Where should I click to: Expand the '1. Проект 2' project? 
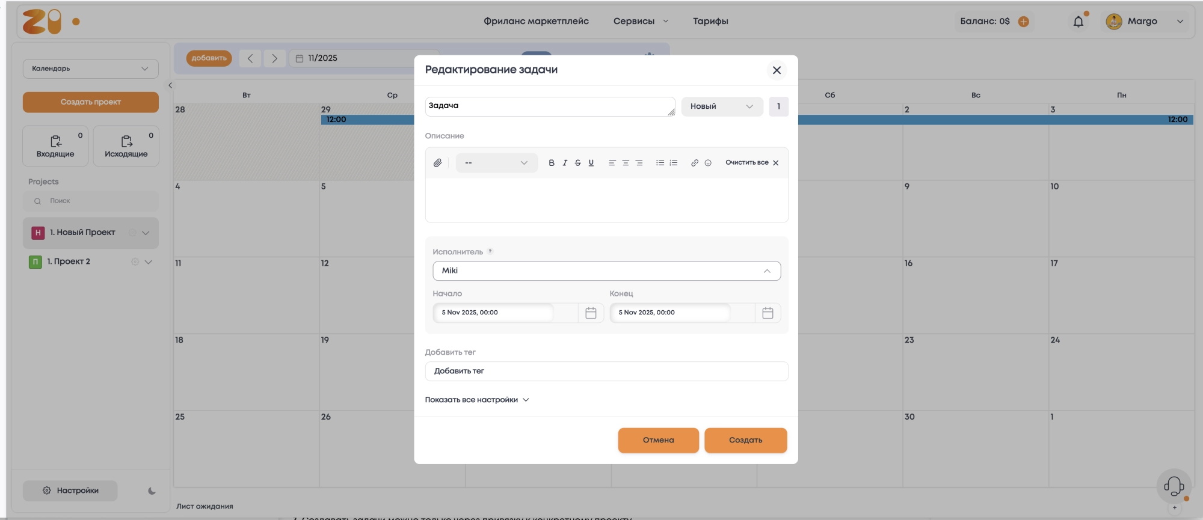click(149, 262)
